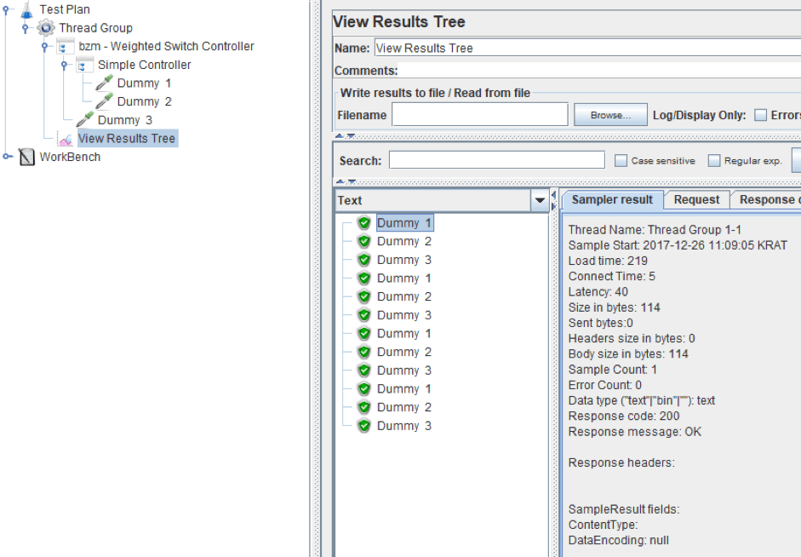This screenshot has width=801, height=557.
Task: Click the Filename input field
Action: click(x=480, y=114)
